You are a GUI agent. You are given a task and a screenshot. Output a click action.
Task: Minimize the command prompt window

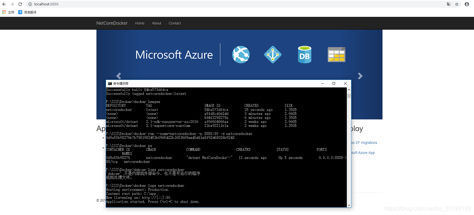point(322,84)
